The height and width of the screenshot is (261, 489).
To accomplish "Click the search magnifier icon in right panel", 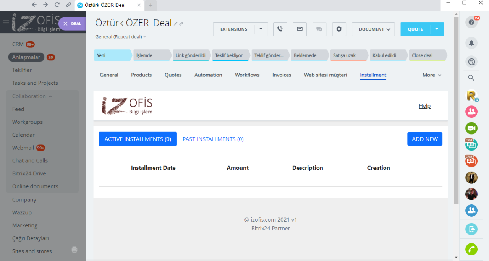I will pos(471,78).
